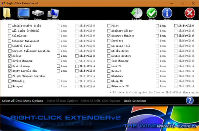Enable the Snipping Tool checkbox

[x=109, y=46]
